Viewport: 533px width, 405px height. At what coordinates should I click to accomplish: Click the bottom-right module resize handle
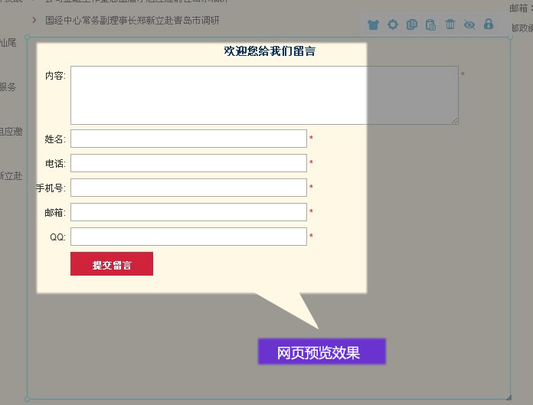pyautogui.click(x=508, y=396)
